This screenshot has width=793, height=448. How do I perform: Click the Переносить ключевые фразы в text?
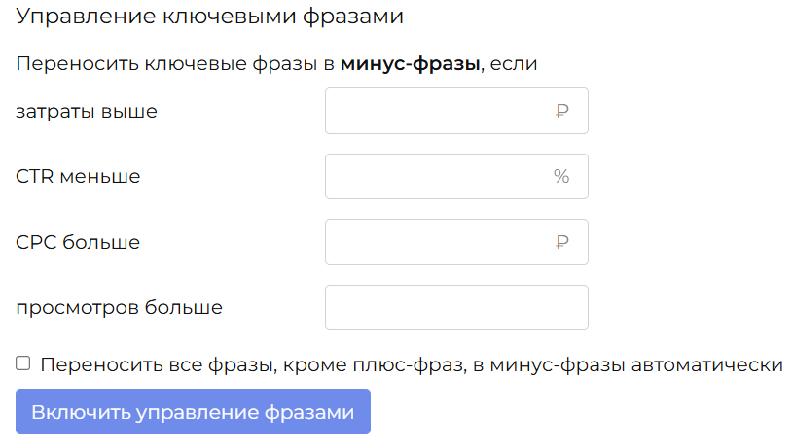[175, 64]
